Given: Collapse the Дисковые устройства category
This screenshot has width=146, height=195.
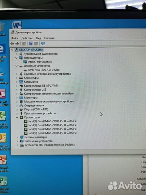Looking at the screenshot, I should point(17,66).
